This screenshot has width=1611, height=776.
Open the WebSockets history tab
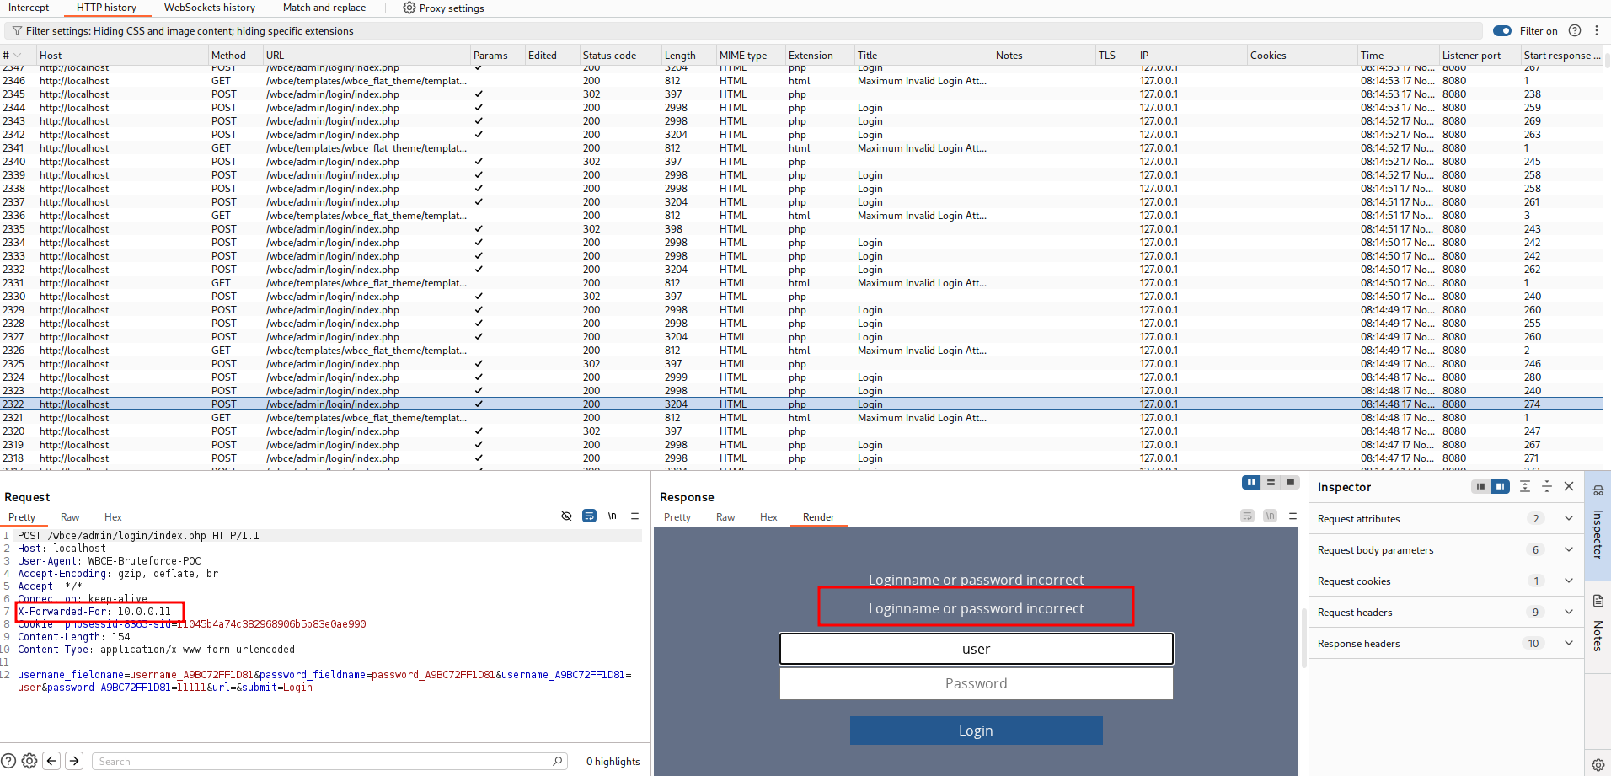point(210,8)
